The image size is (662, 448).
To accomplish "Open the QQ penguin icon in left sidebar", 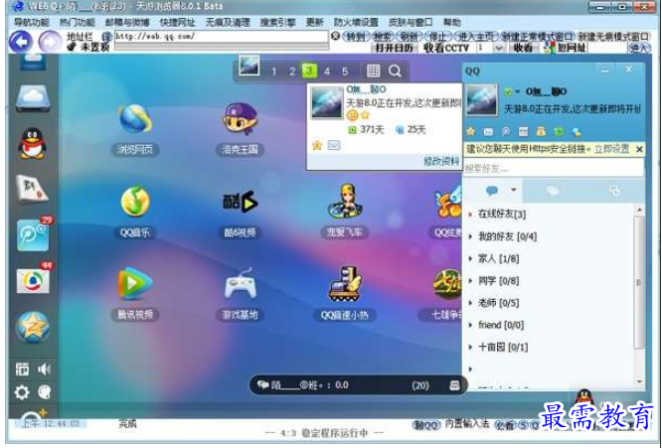I will (x=32, y=143).
